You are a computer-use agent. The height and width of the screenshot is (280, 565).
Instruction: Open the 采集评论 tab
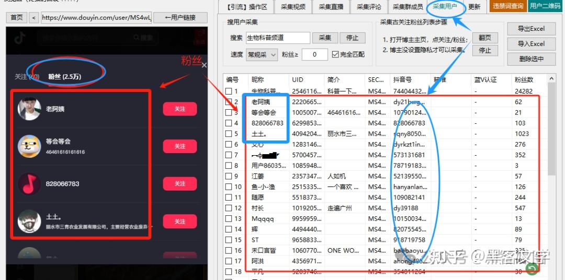point(369,6)
